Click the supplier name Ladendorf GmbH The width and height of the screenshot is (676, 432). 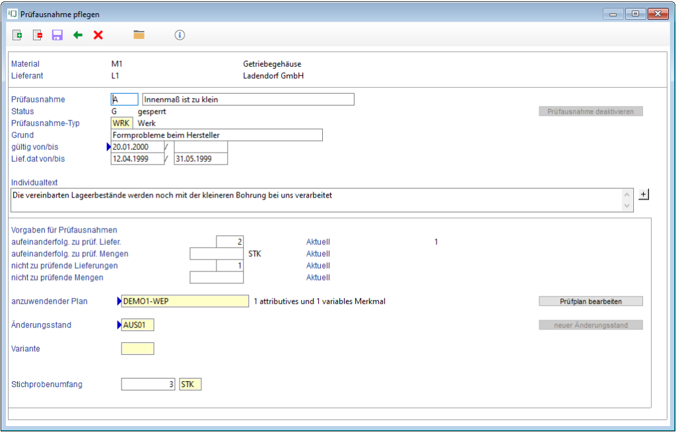pos(273,75)
